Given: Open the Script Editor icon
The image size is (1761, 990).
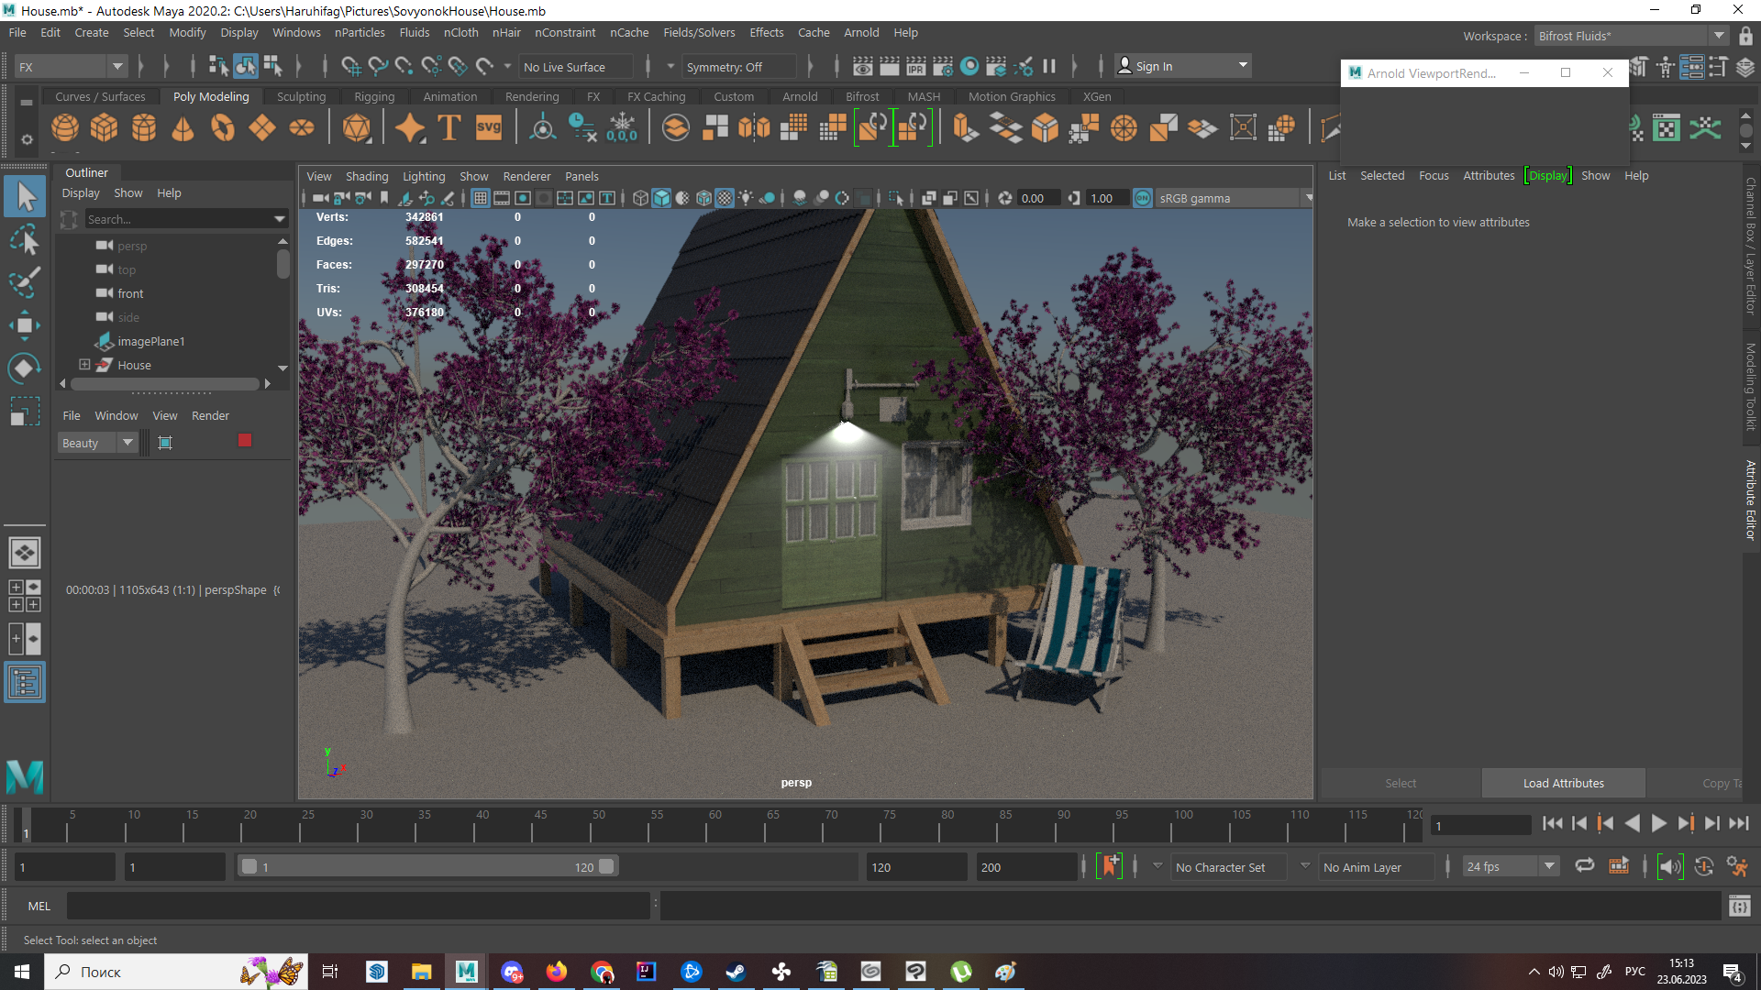Looking at the screenshot, I should tap(1739, 907).
